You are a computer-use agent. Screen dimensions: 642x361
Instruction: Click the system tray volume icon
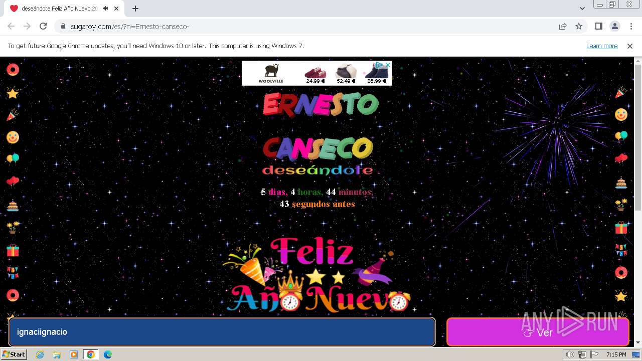coord(570,354)
